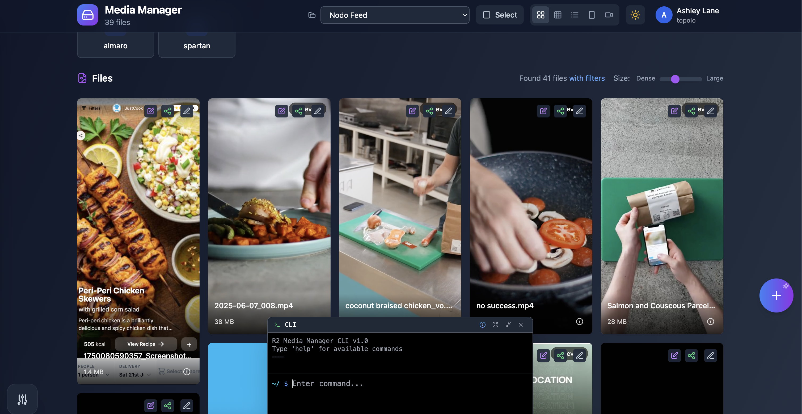Open the with filters link
The width and height of the screenshot is (802, 414).
[587, 78]
